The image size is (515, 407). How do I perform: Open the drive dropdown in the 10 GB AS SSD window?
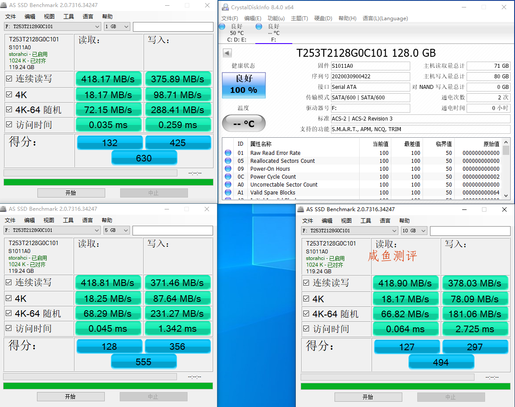[x=349, y=231]
